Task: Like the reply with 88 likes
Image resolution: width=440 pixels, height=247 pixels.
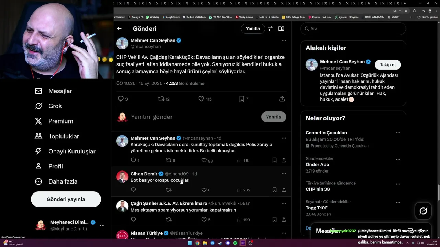Action: click(204, 160)
